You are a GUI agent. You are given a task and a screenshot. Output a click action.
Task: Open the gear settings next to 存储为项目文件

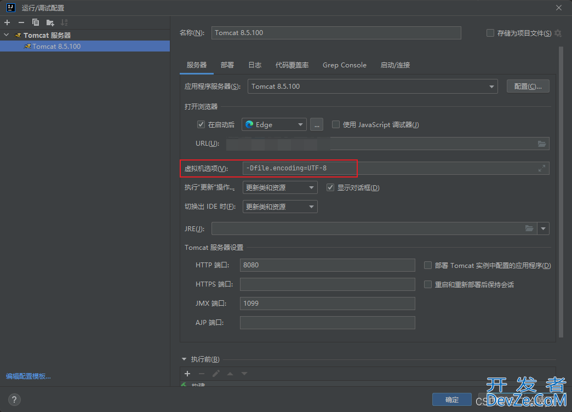(x=558, y=33)
